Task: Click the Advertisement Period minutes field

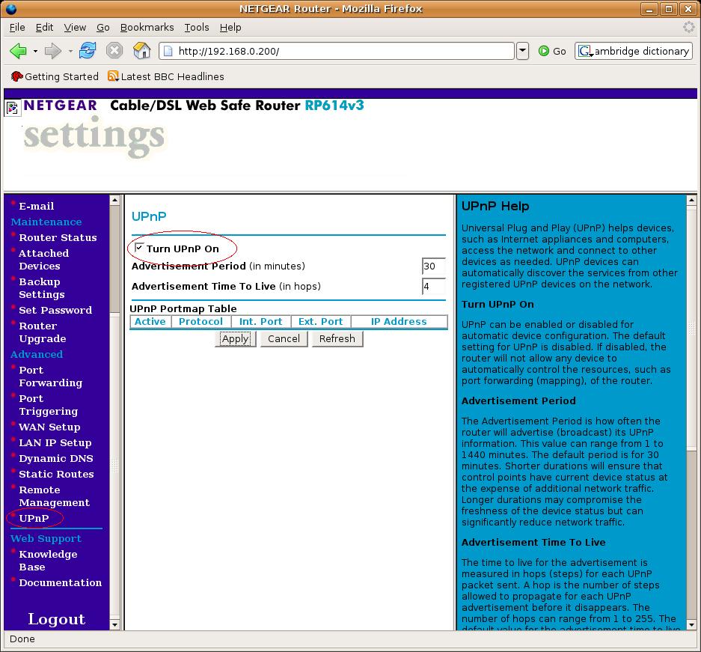Action: point(434,266)
